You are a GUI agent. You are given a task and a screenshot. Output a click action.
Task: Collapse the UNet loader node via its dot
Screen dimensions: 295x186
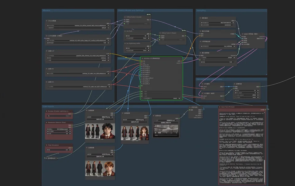[47, 21]
